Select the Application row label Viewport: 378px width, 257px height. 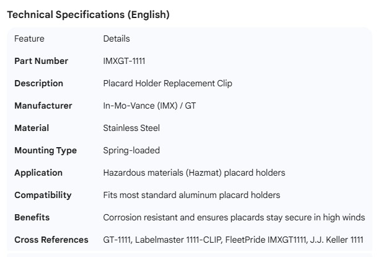(38, 173)
